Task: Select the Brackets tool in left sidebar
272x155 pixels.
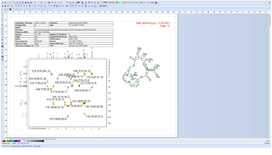Action: (3, 50)
